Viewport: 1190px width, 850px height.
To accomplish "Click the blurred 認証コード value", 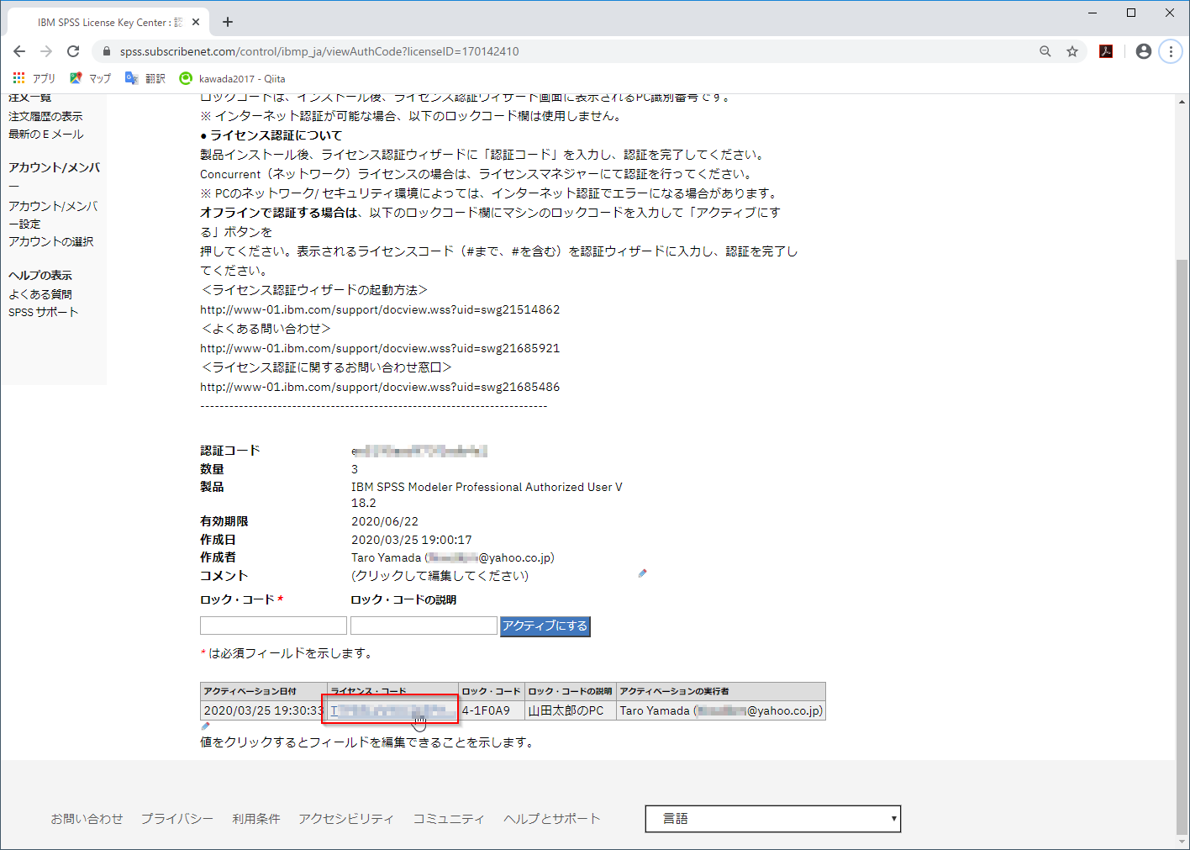I will click(419, 451).
